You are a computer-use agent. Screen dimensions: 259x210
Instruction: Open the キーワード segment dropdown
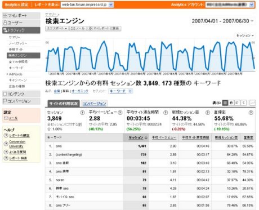coord(120,91)
